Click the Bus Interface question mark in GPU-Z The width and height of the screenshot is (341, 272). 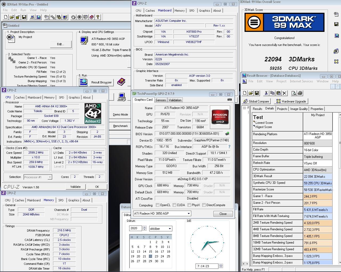(x=229, y=147)
